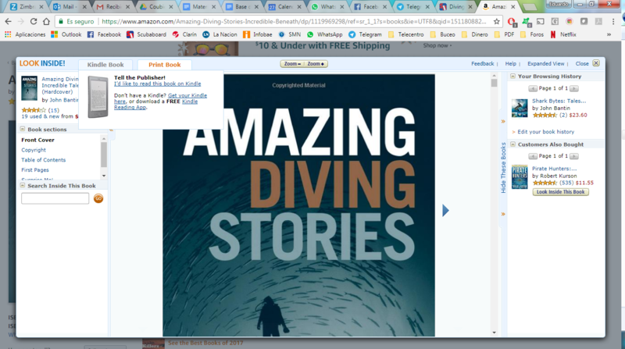Collapse the Book sections panel

point(23,129)
